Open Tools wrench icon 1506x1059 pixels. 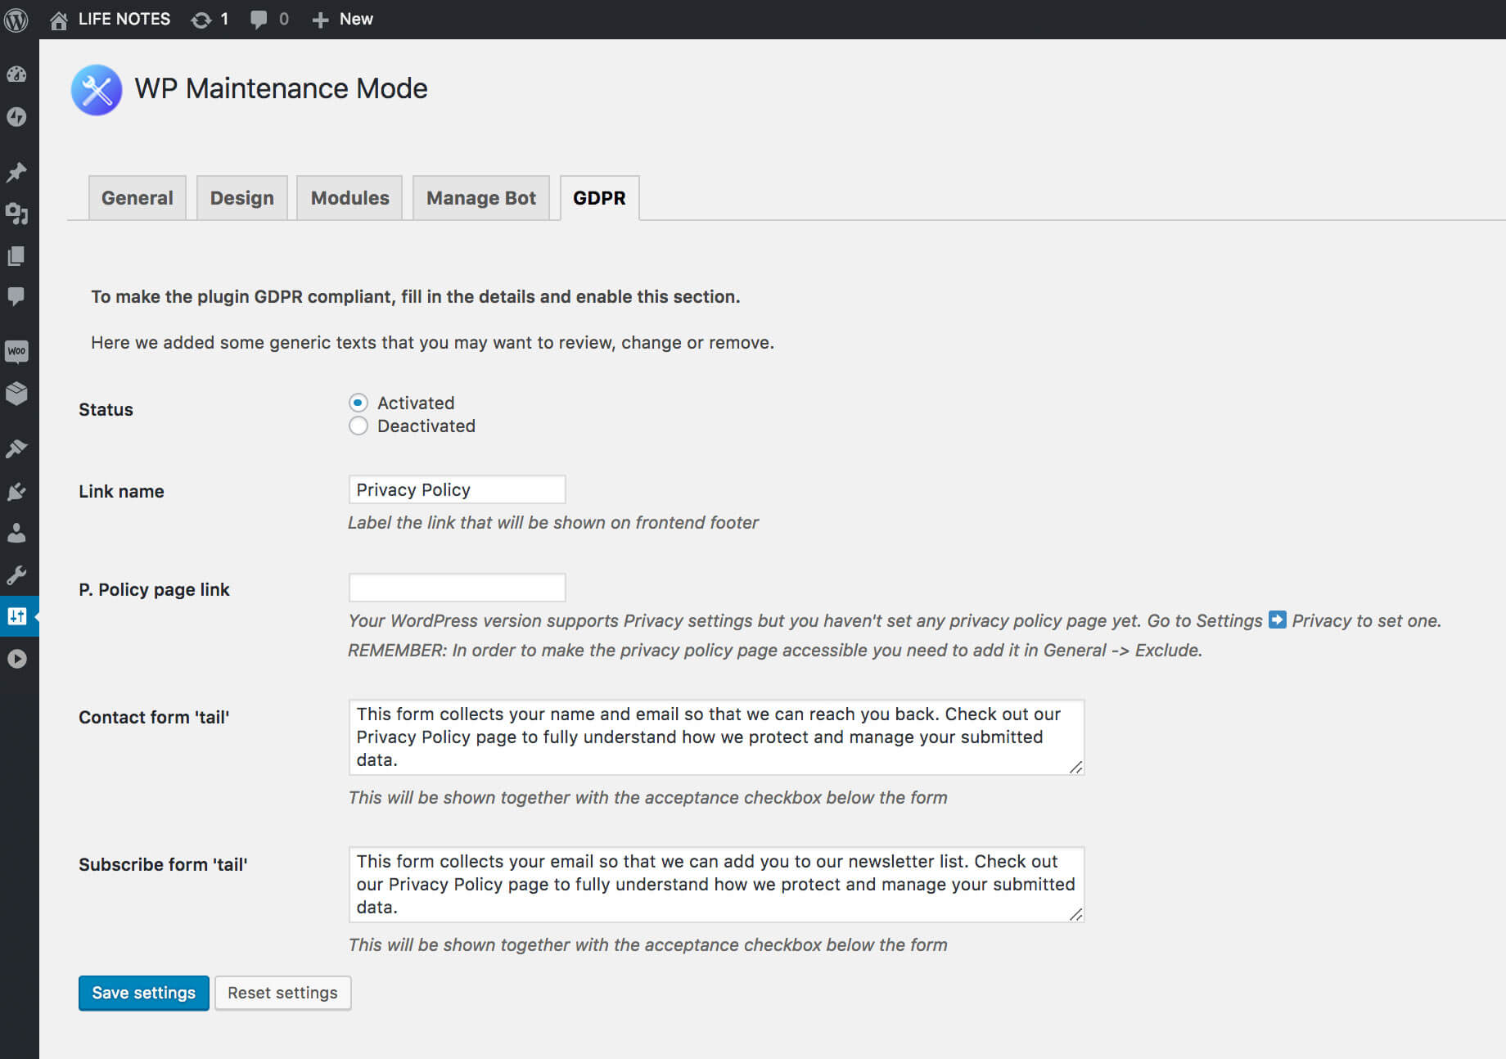click(16, 575)
